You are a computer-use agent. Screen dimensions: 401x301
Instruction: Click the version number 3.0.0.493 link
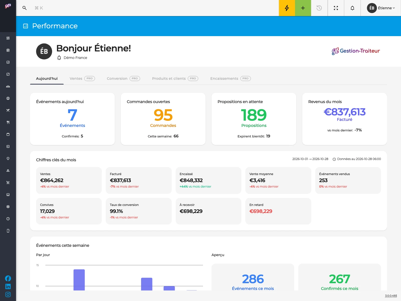(391, 296)
